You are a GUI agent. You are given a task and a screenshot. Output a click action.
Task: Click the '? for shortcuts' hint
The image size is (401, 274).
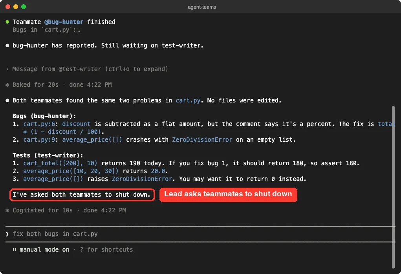coord(106,250)
